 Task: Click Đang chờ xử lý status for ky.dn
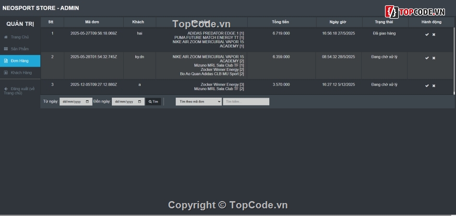pyautogui.click(x=384, y=57)
